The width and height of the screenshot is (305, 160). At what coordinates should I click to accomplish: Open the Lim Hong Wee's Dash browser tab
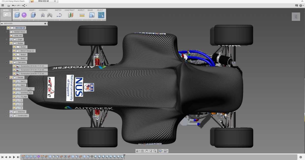(x=14, y=1)
